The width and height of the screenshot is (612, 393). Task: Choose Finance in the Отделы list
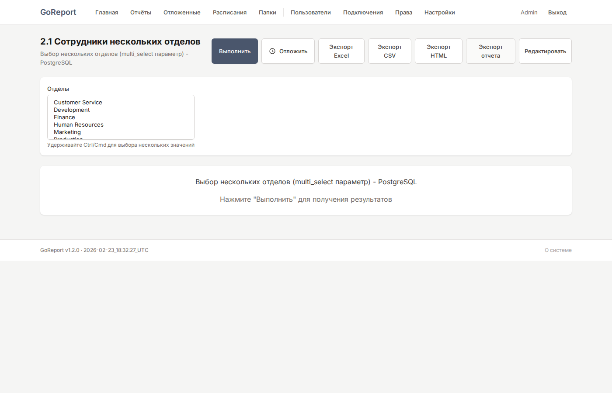pyautogui.click(x=64, y=117)
